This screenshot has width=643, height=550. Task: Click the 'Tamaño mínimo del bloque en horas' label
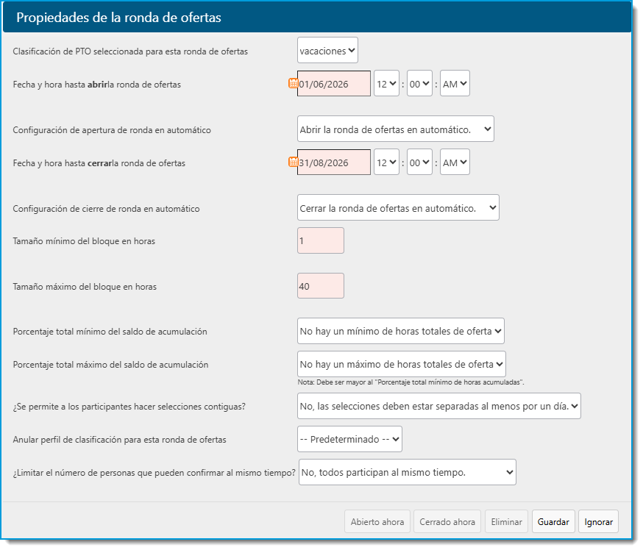[x=84, y=241]
